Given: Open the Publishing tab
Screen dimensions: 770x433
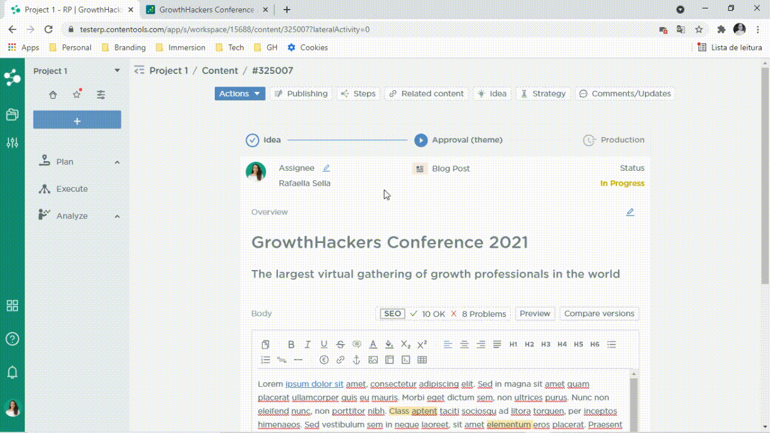Looking at the screenshot, I should click(301, 93).
